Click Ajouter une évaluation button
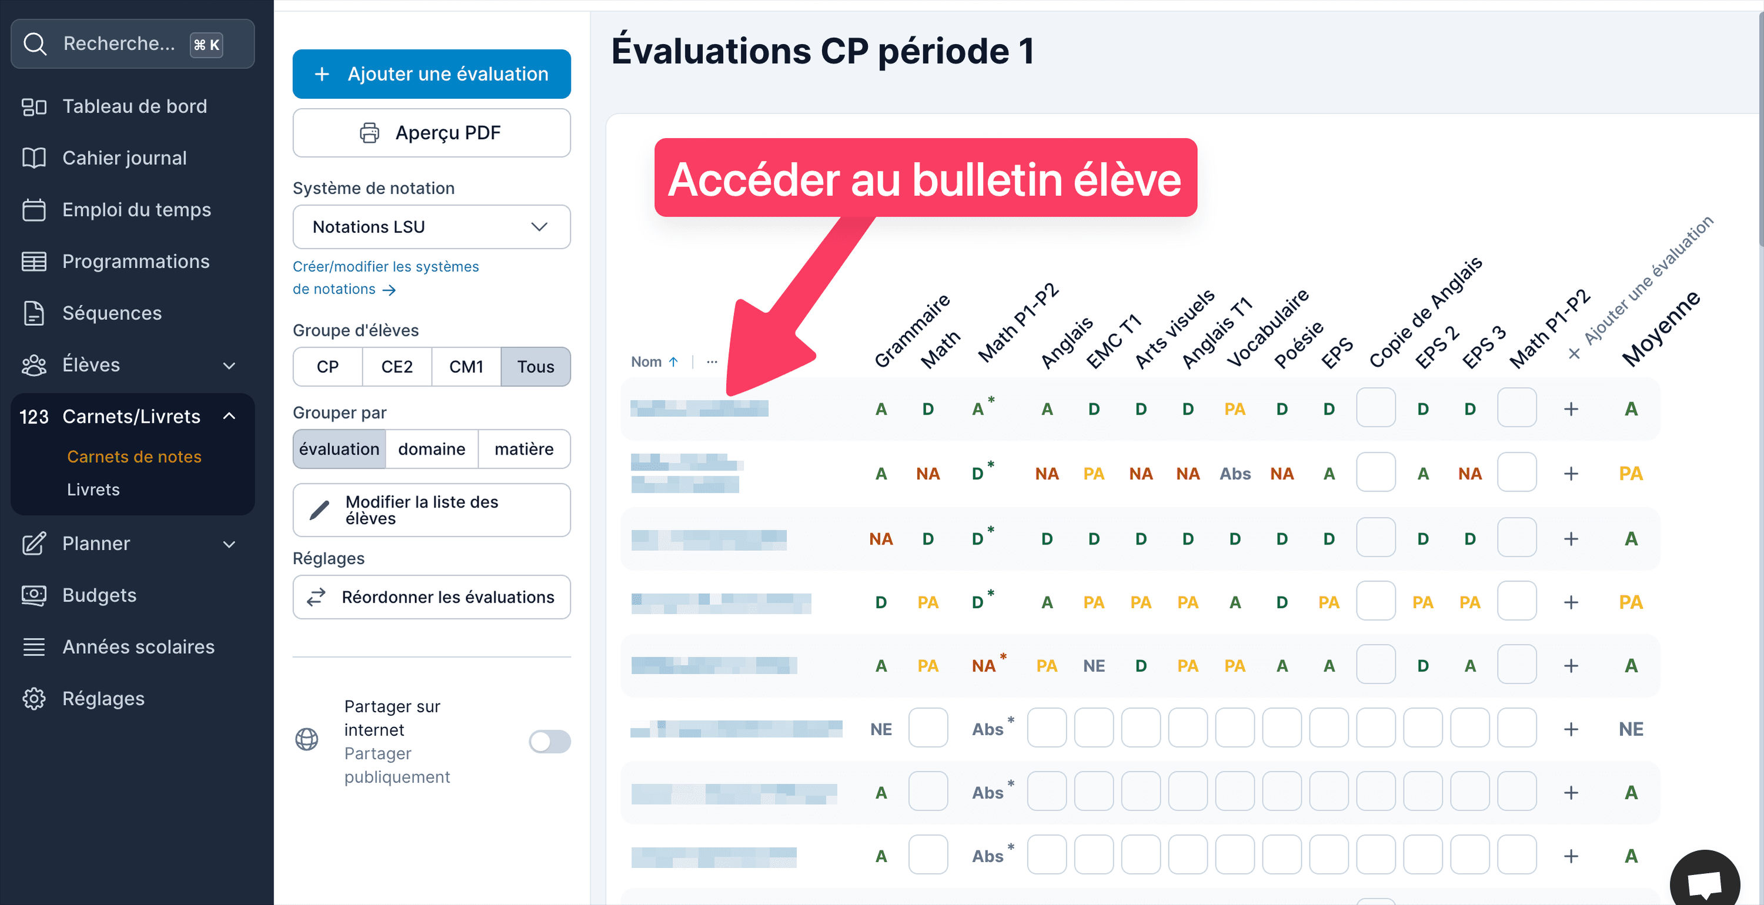The height and width of the screenshot is (905, 1764). pyautogui.click(x=432, y=74)
